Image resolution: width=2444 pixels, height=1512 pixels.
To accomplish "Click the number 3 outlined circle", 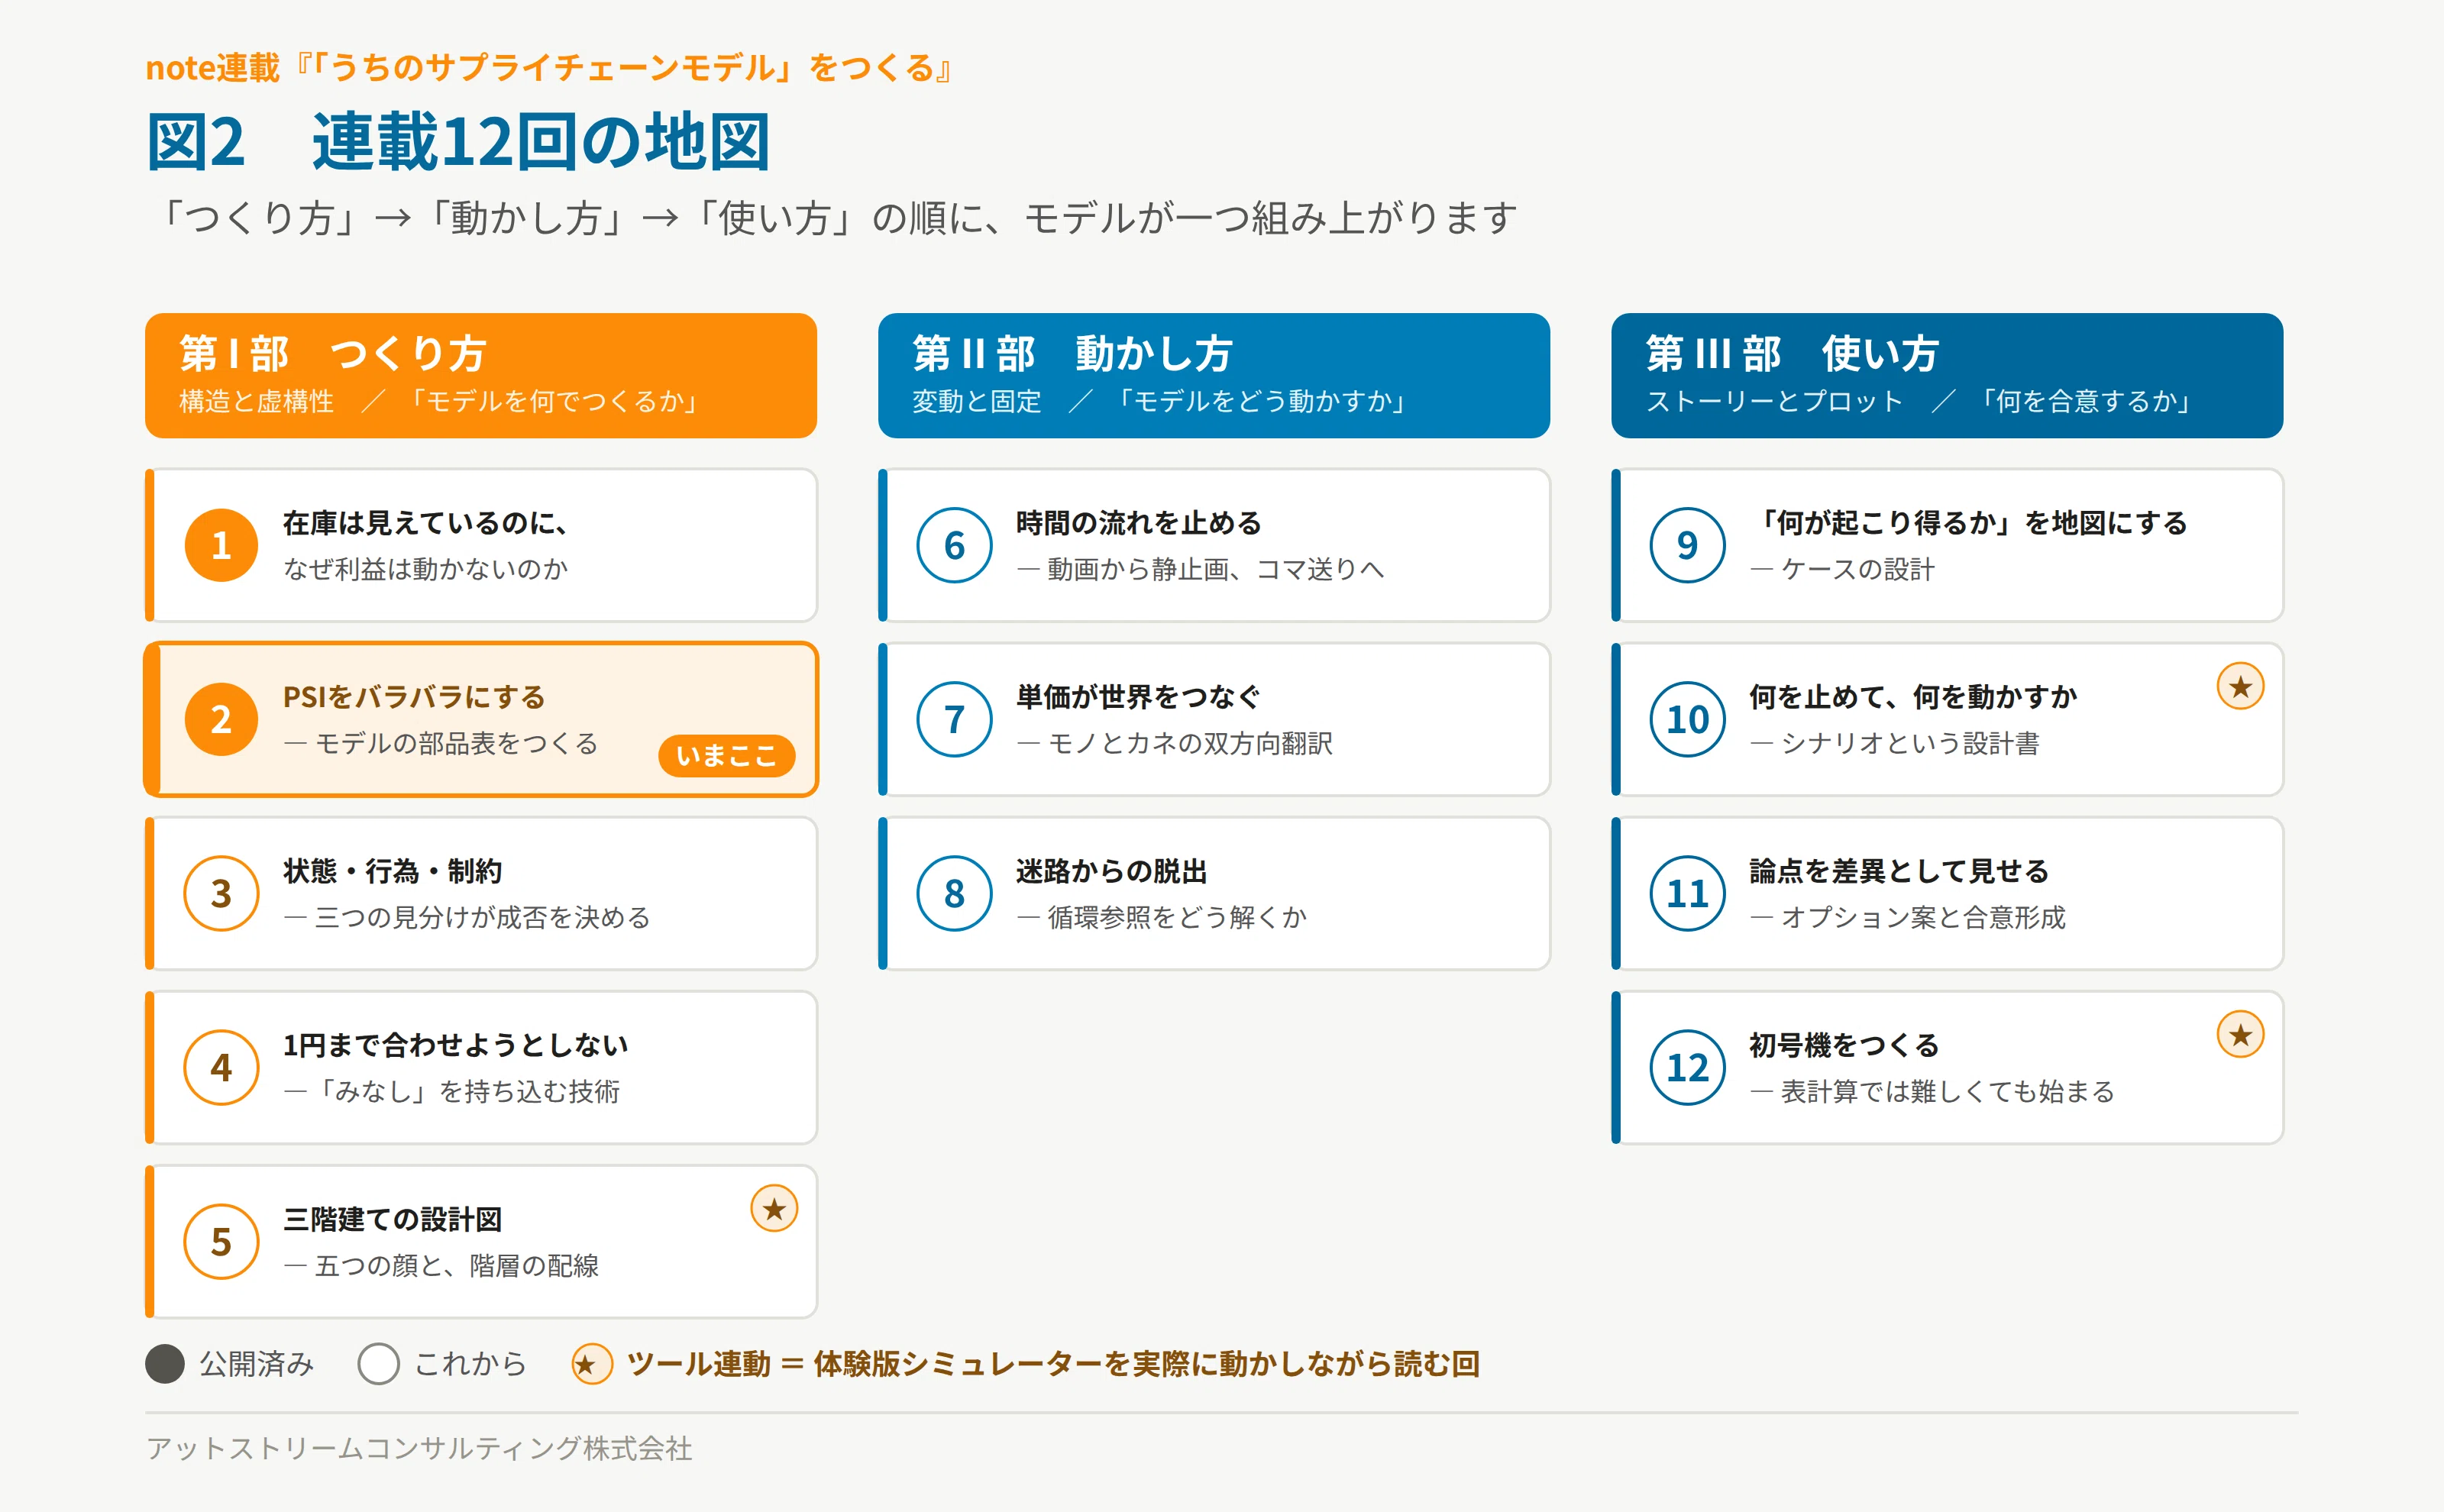I will (221, 893).
